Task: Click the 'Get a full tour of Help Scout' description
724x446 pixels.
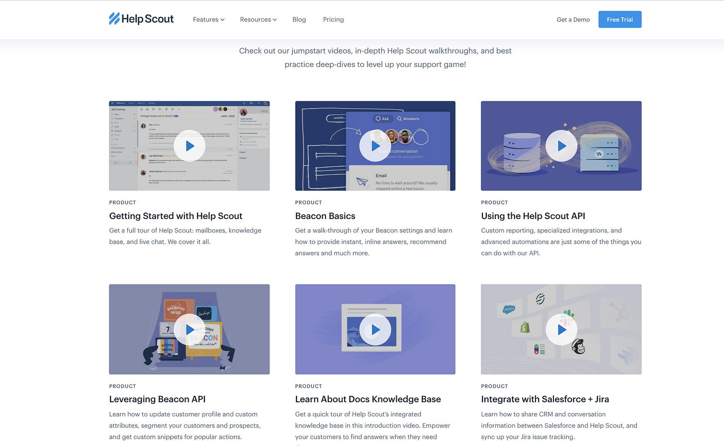Action: [x=185, y=236]
